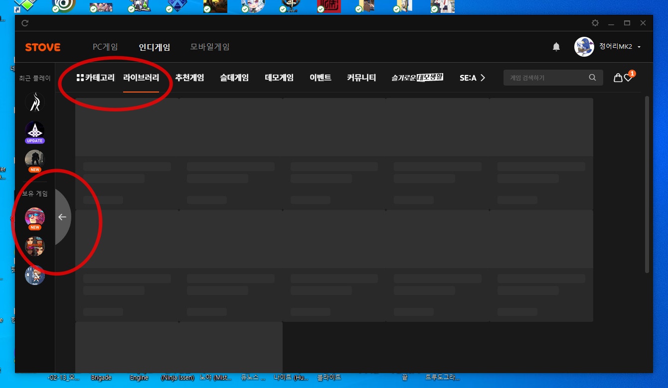Open the PC게임 section
This screenshot has height=388, width=668.
click(105, 47)
